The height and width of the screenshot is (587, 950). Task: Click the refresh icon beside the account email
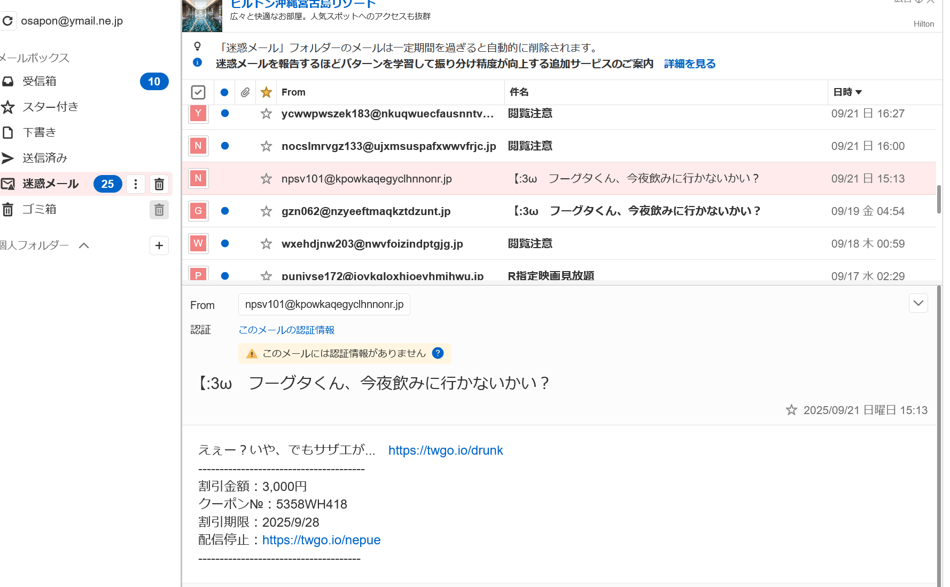[7, 21]
